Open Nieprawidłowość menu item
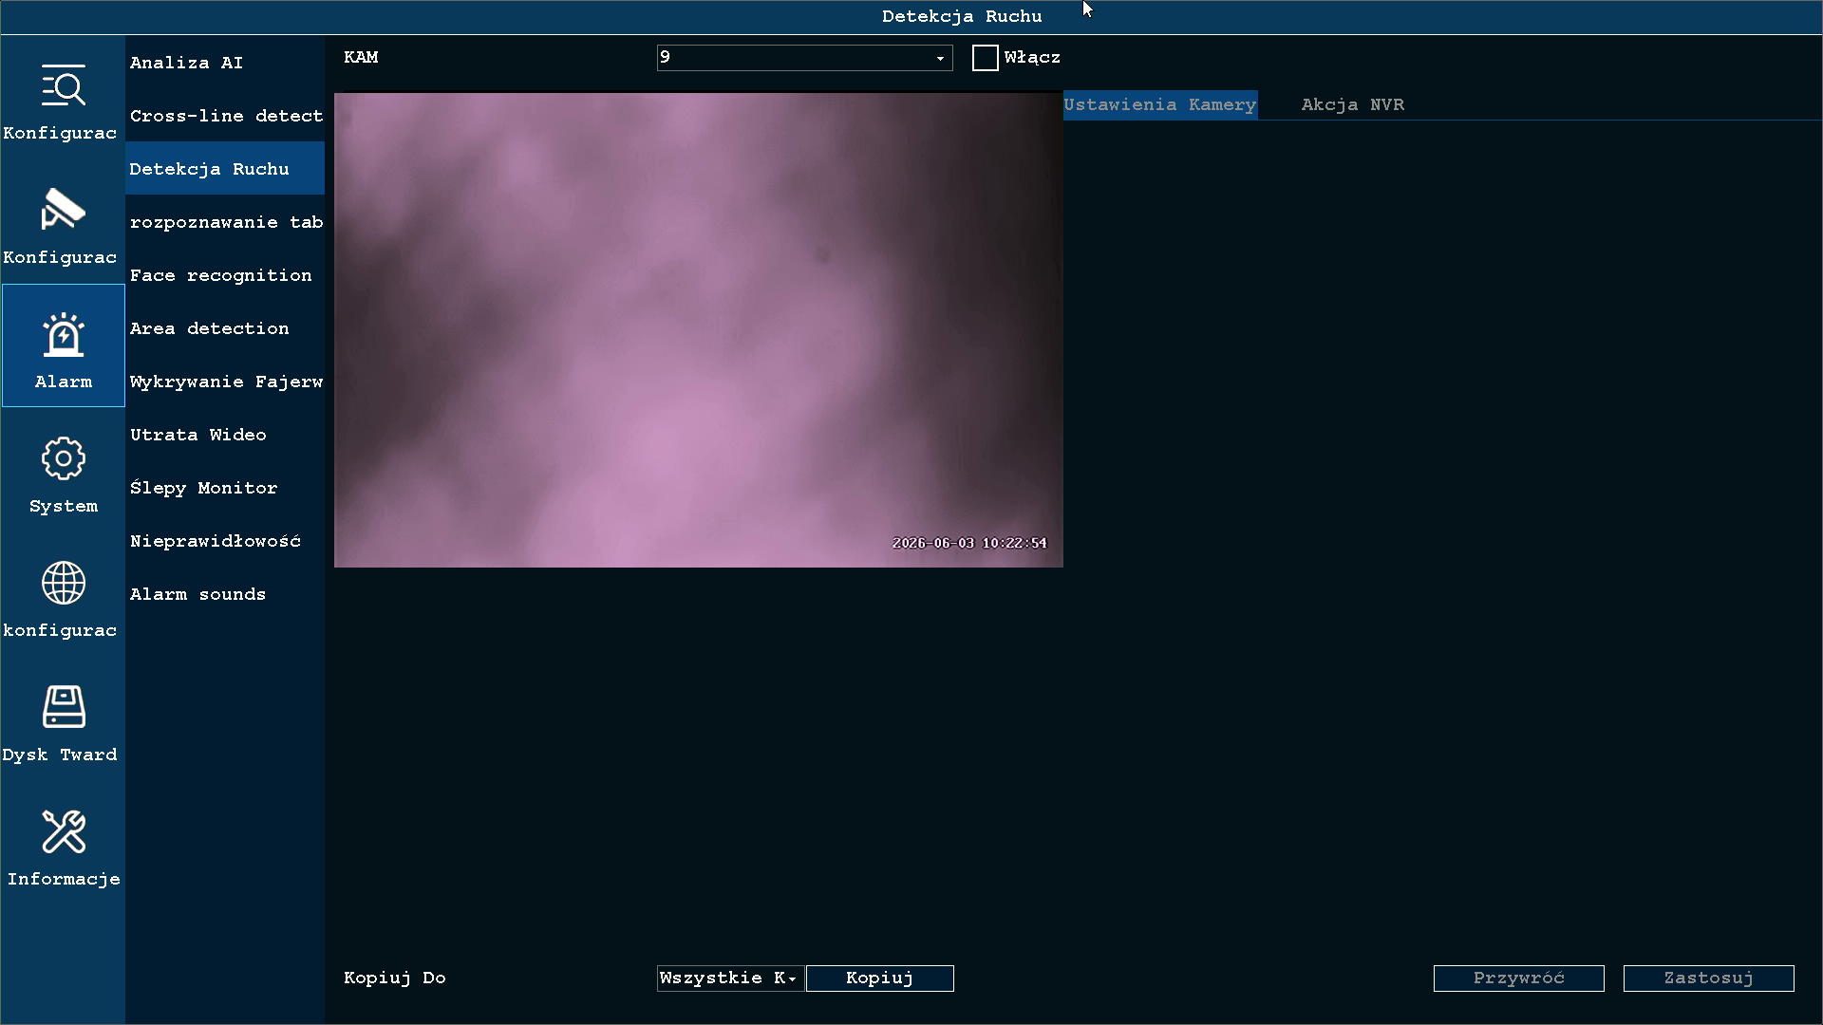Viewport: 1823px width, 1025px height. tap(225, 541)
